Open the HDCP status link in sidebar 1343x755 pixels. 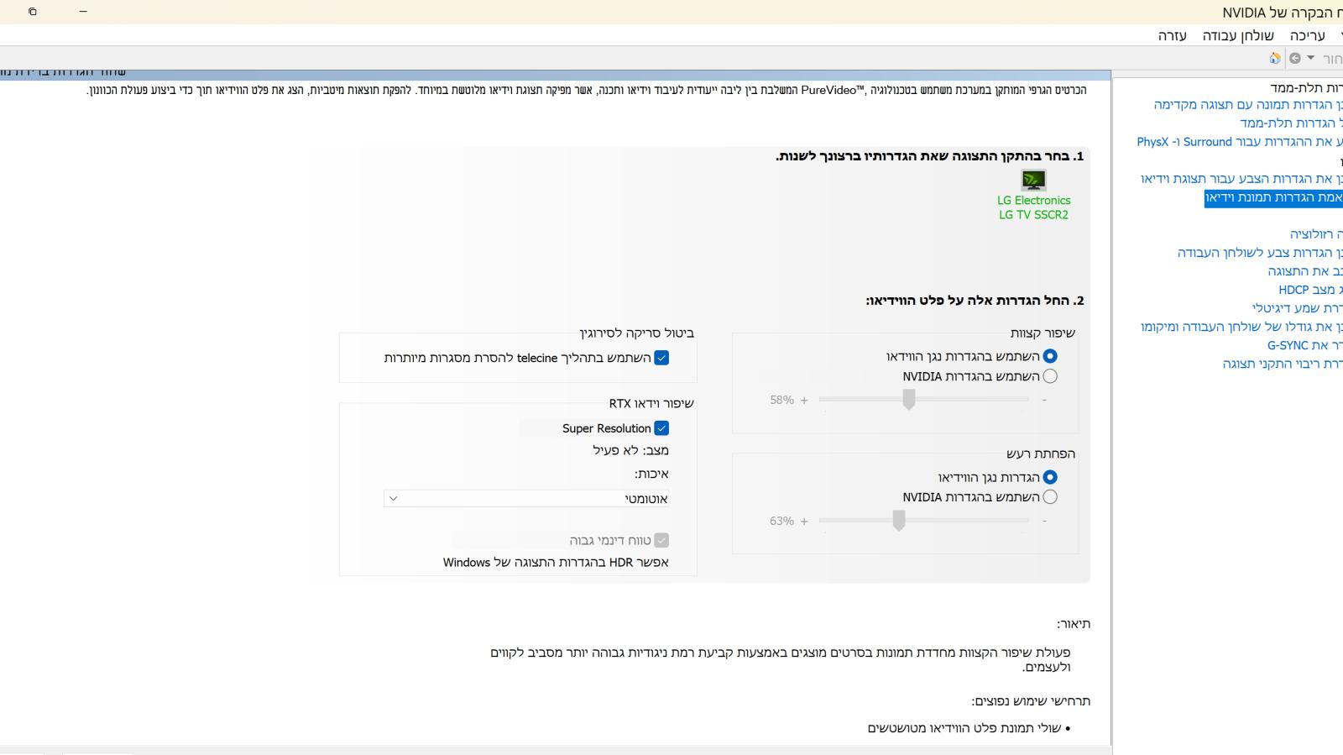(1310, 290)
